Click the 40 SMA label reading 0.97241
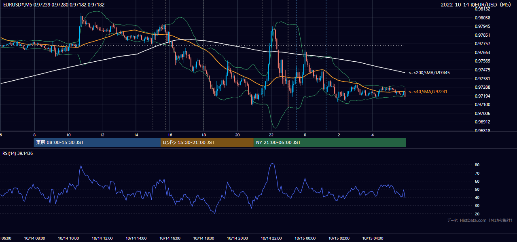Image resolution: width=517 pixels, height=242 pixels. click(428, 92)
